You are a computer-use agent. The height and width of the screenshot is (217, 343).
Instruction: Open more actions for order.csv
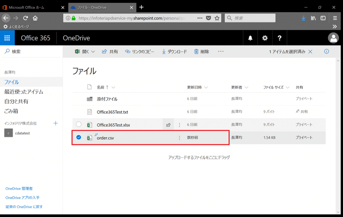pos(179,138)
